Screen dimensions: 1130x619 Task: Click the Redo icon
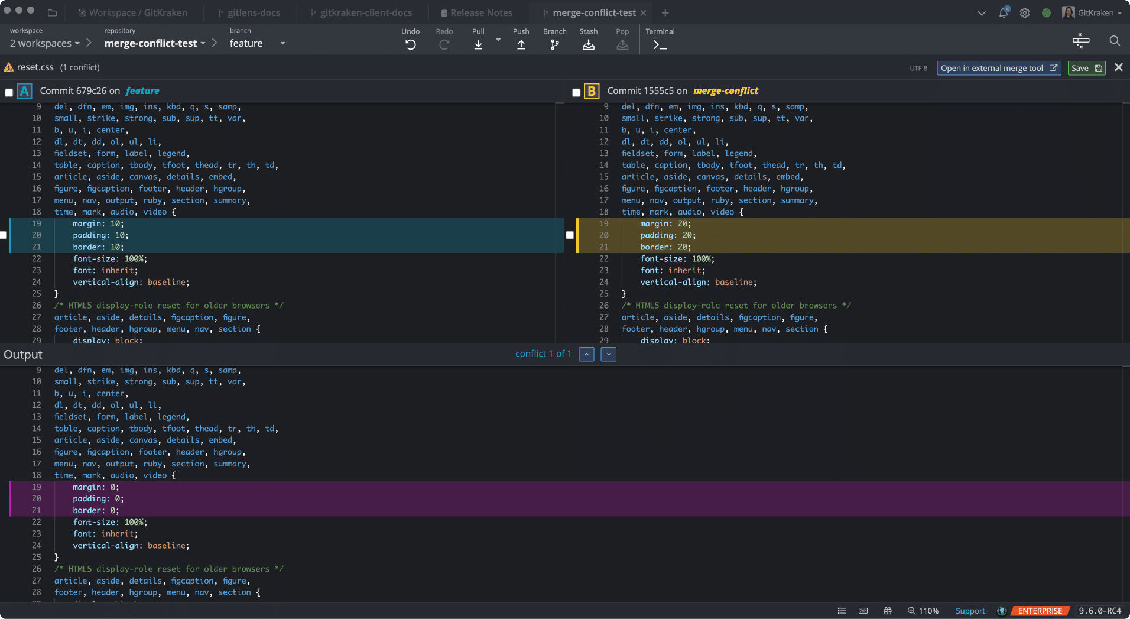pyautogui.click(x=444, y=45)
